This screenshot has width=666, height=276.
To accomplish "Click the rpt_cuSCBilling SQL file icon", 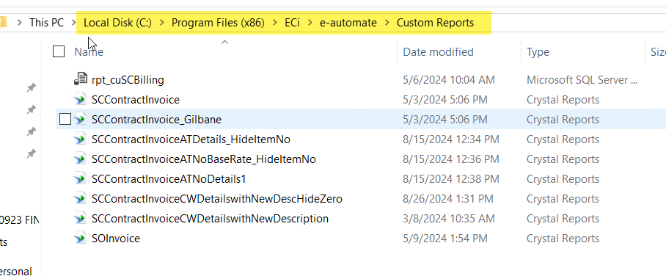I will [x=80, y=79].
